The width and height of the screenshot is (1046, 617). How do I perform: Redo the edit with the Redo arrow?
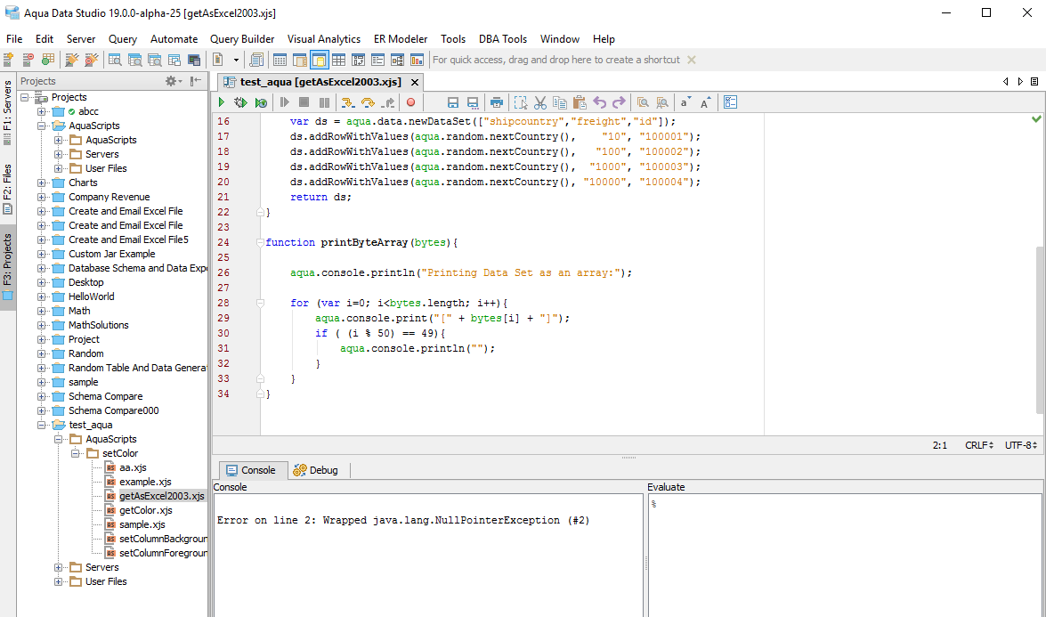tap(619, 102)
